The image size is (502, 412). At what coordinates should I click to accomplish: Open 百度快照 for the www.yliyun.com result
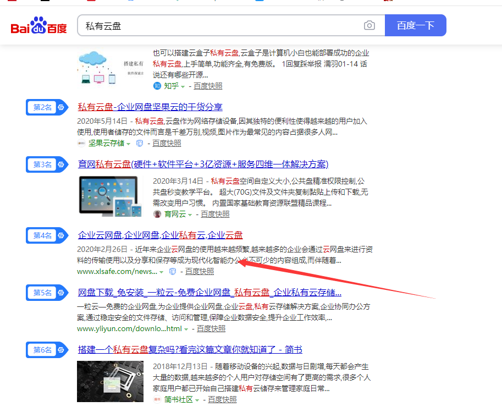pyautogui.click(x=211, y=329)
